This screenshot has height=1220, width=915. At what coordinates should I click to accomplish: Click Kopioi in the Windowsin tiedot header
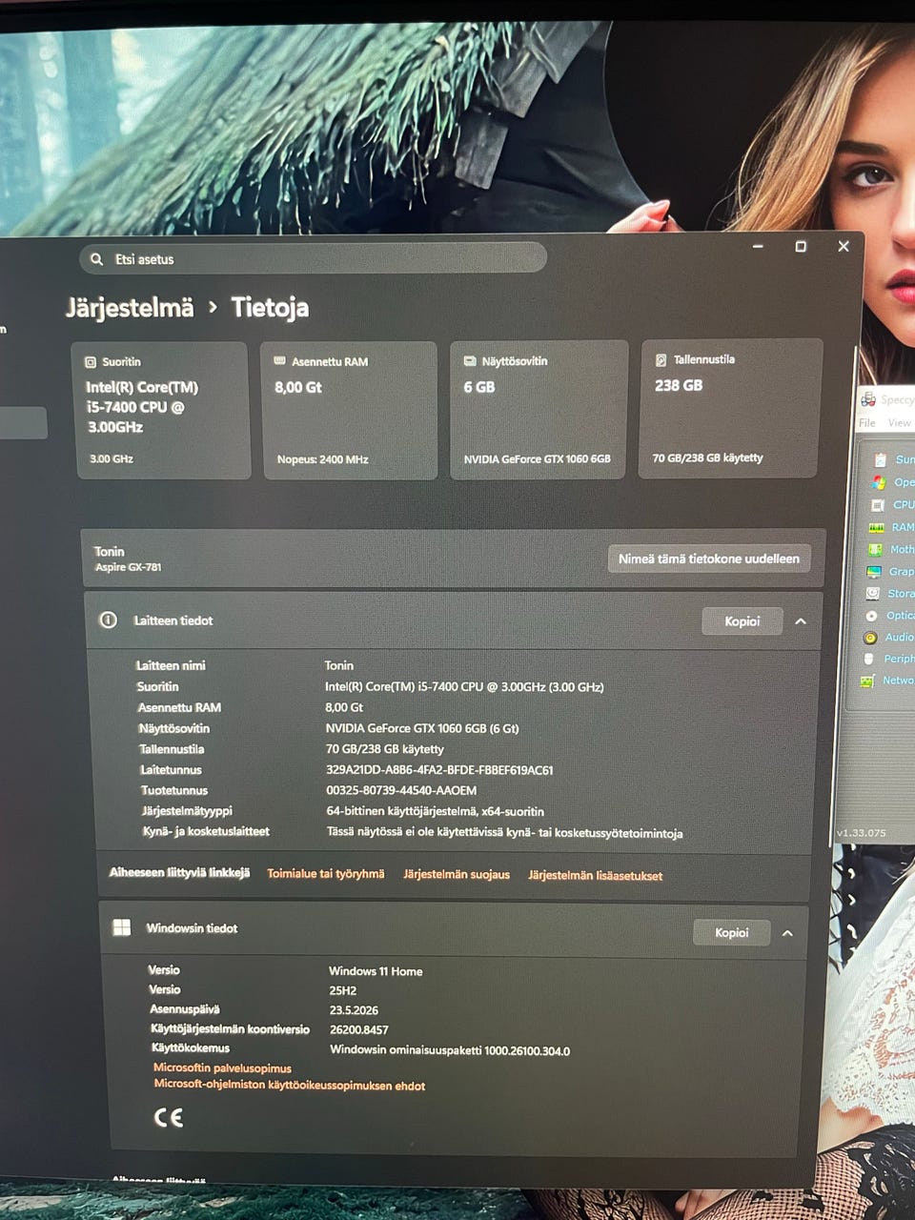732,932
